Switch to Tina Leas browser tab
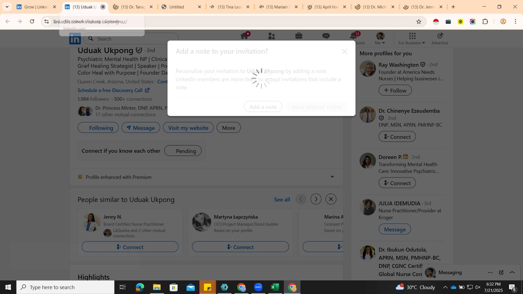The width and height of the screenshot is (523, 294). pos(230,7)
